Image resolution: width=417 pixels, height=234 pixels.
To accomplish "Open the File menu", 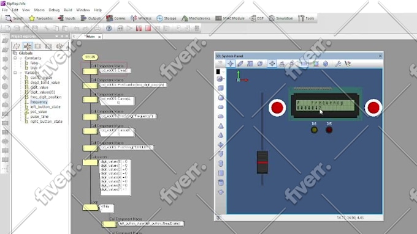I will (5, 10).
